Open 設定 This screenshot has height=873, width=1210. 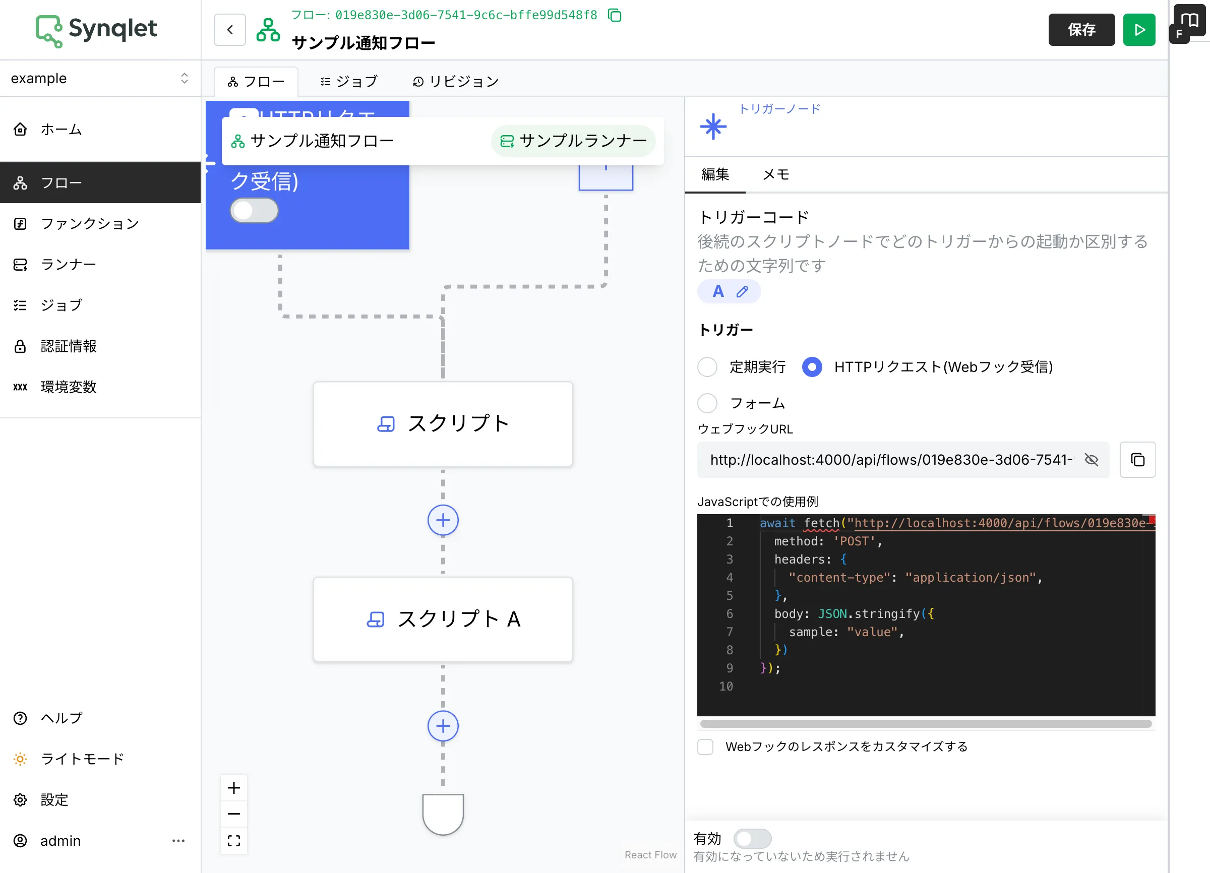pos(100,799)
